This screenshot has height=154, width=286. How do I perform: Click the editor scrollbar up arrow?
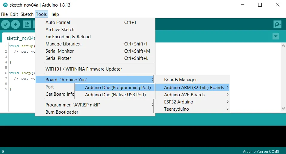[x=283, y=46]
